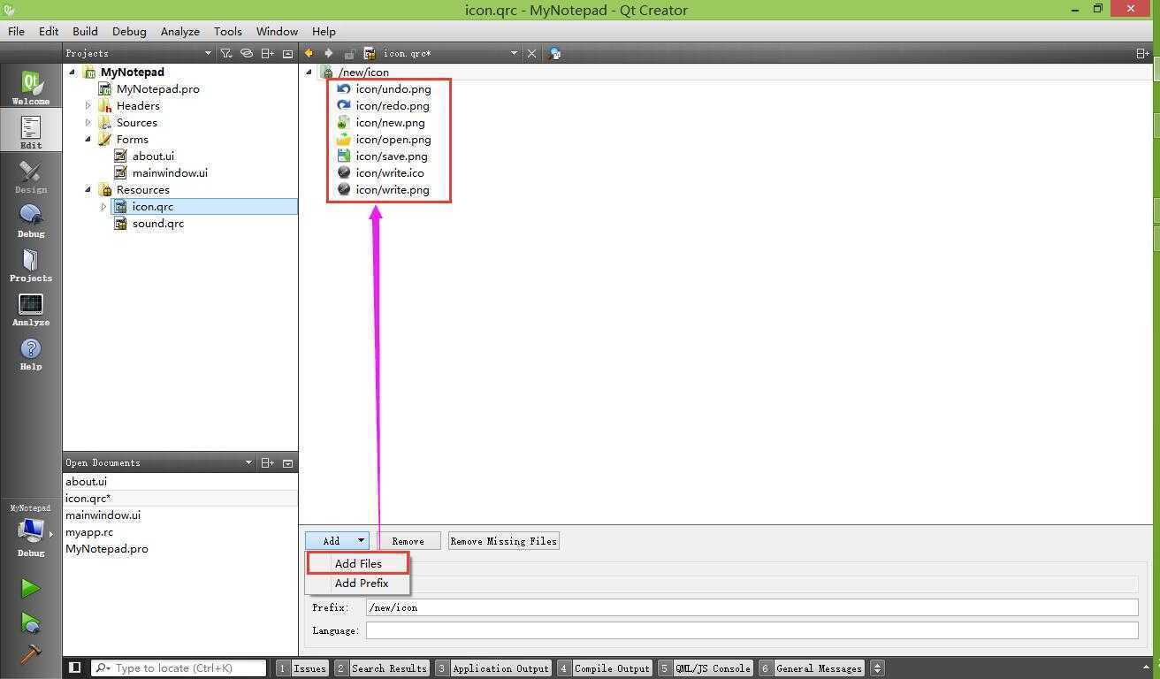Split the Open Documents panel
Screen dimensions: 1160x679
pos(268,462)
